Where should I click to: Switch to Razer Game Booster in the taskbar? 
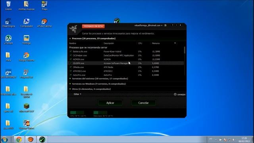[x=42, y=139]
